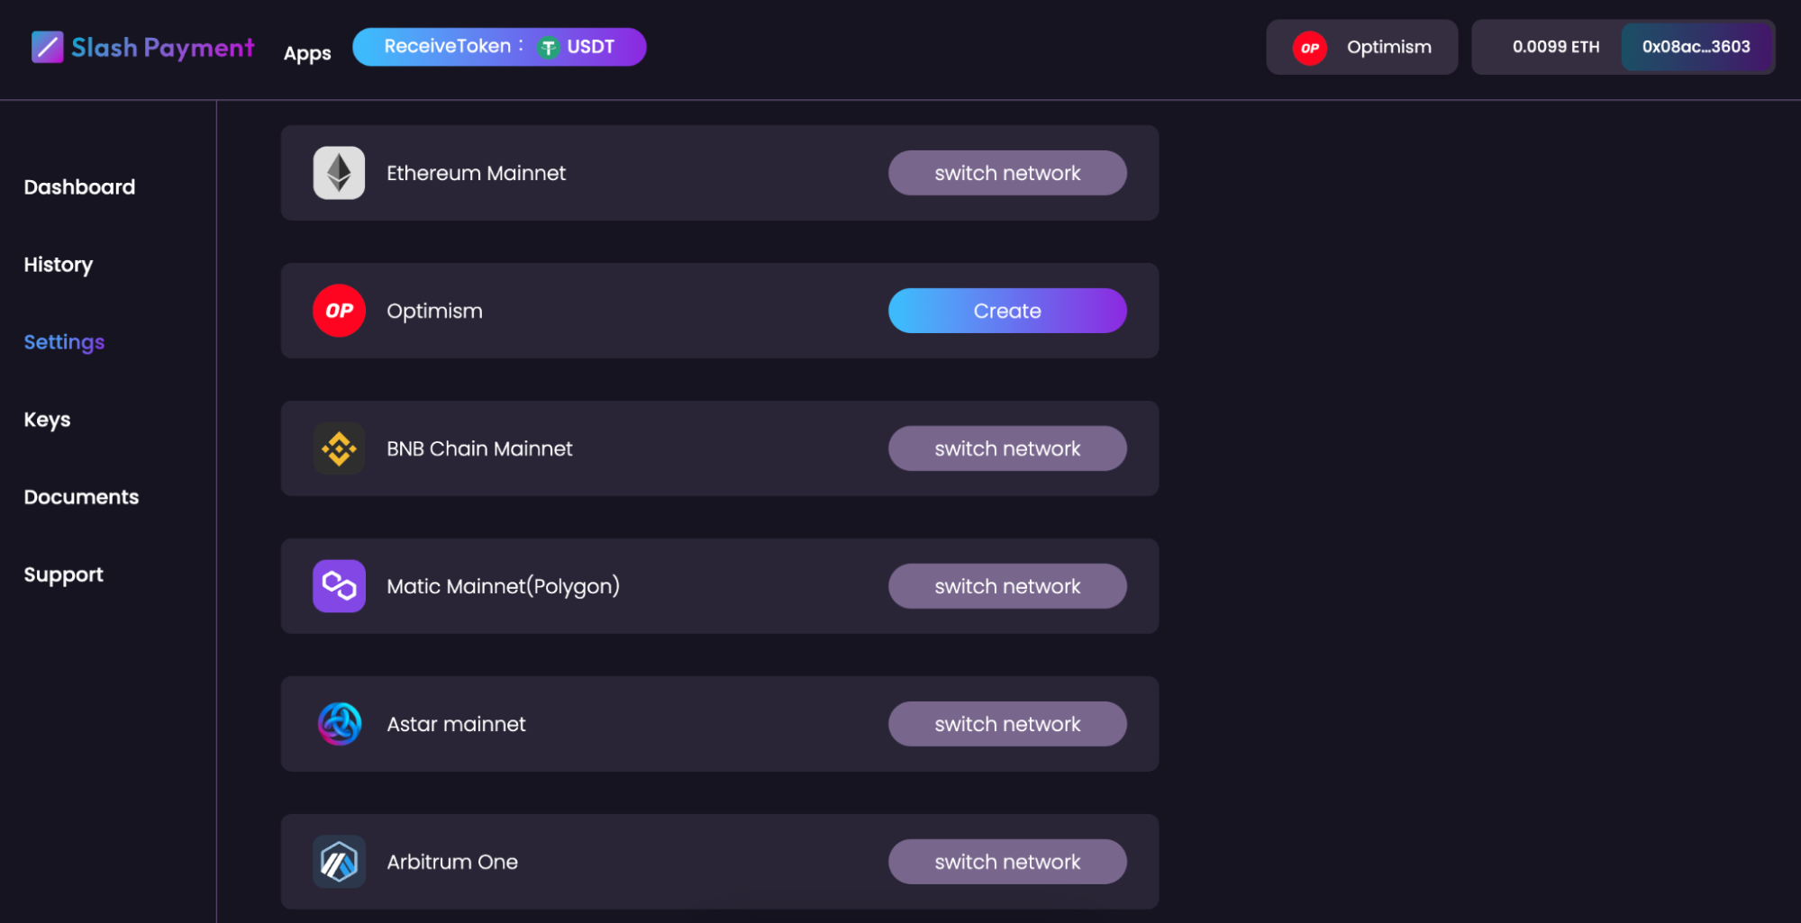Click the 0.0099 ETH balance display
The height and width of the screenshot is (923, 1801).
coord(1555,47)
